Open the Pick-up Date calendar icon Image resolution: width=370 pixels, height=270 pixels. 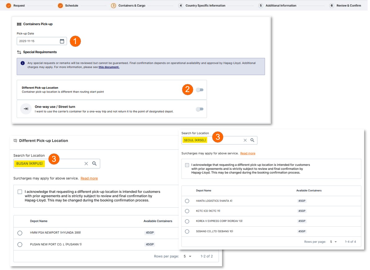(x=62, y=41)
